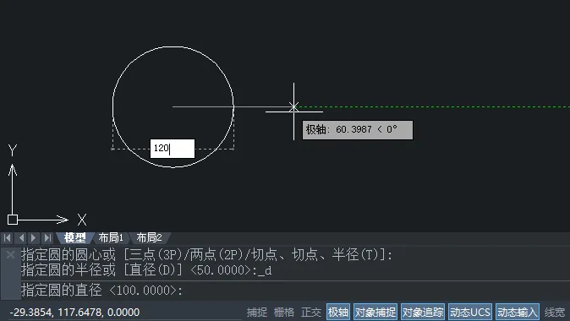Jump to first layout tab arrow
570x321 pixels.
[x=7, y=238]
